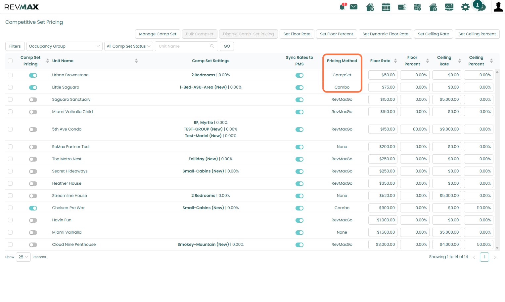Viewport: 505px width, 302px height.
Task: Sort by Ceiling Rate column arrows
Action: tap(460, 61)
